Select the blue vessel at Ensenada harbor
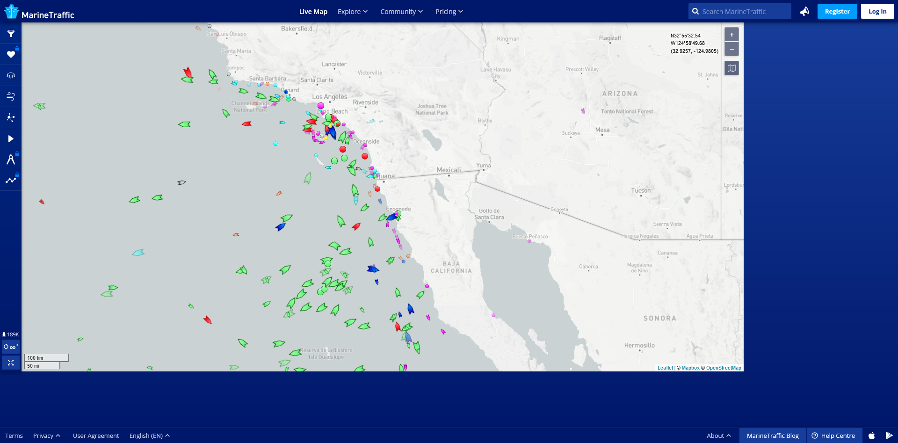 coord(391,217)
